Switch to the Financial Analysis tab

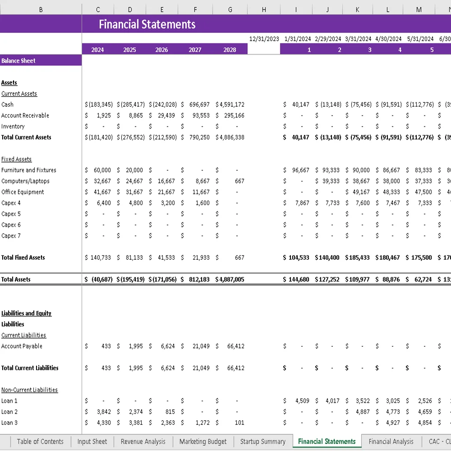[391, 442]
